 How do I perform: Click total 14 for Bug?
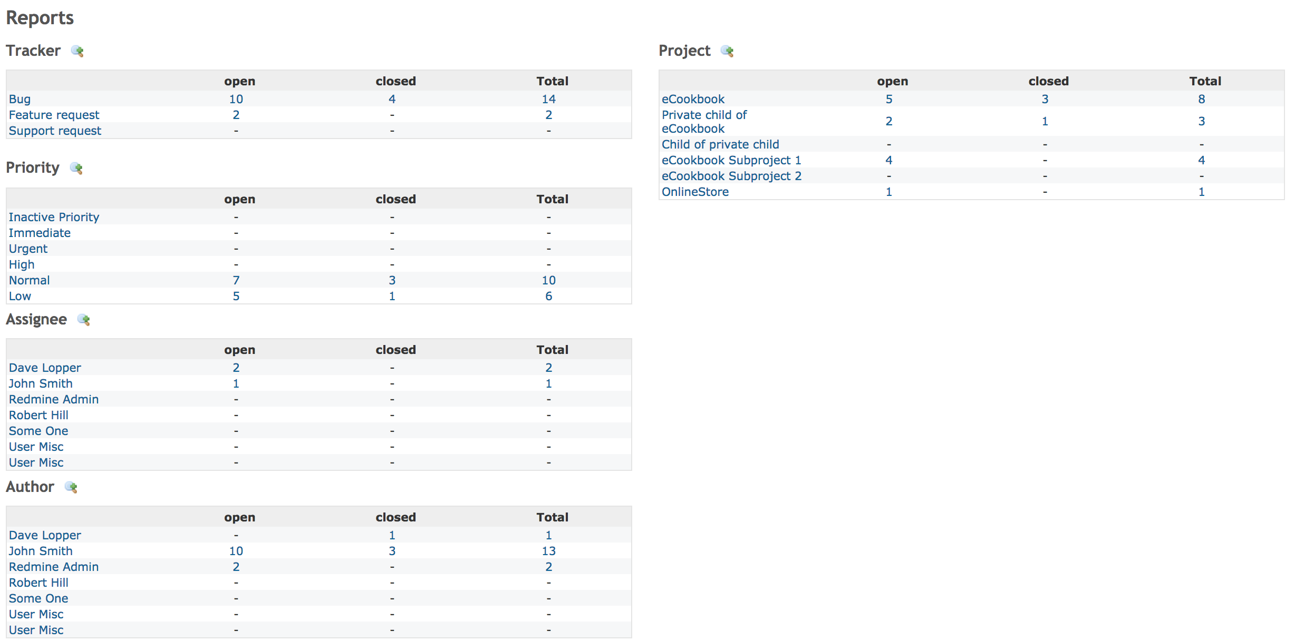point(549,99)
